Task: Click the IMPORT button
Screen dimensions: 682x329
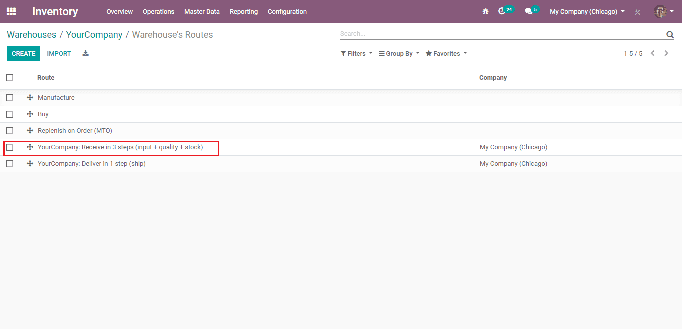Action: point(59,53)
